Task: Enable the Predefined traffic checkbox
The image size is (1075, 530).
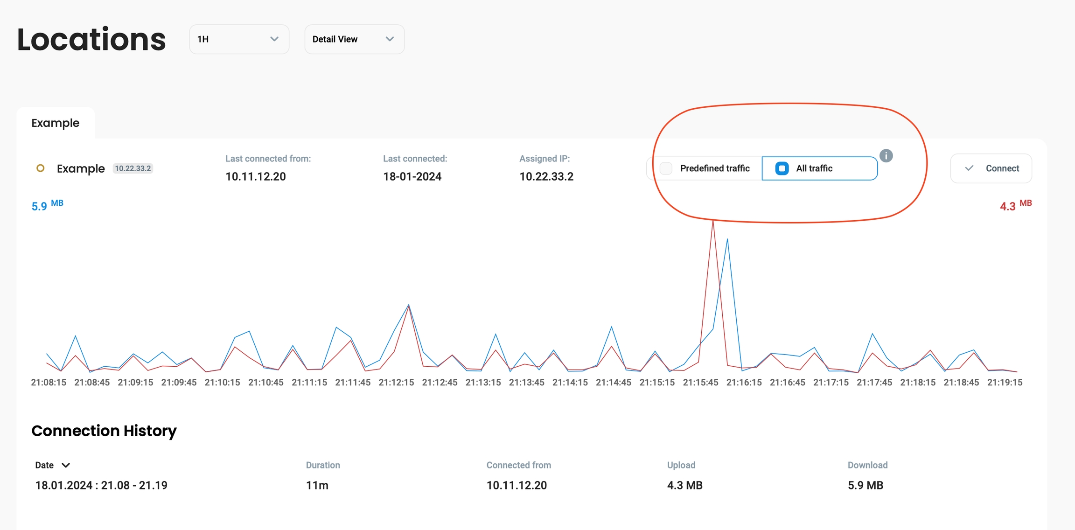Action: pyautogui.click(x=666, y=168)
